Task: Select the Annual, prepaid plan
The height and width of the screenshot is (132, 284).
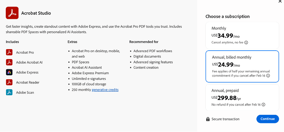Action: 242,98
